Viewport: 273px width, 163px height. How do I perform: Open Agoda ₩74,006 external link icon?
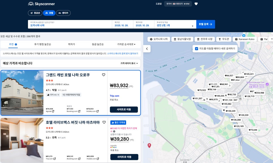53,111
